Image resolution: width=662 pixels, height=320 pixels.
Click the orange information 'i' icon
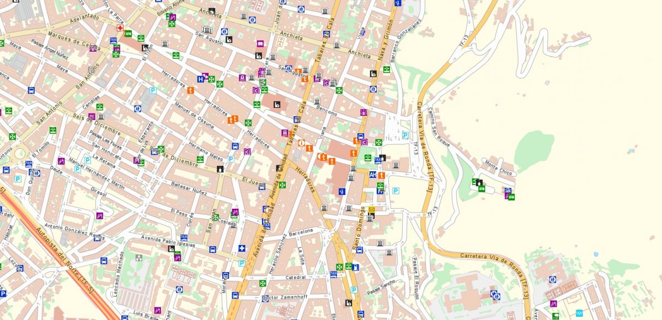301,143
